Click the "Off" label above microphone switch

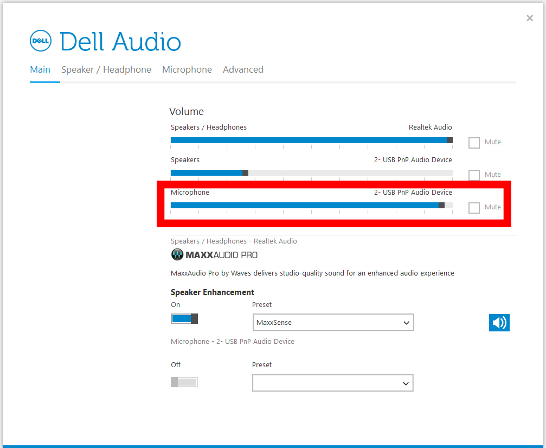(176, 364)
